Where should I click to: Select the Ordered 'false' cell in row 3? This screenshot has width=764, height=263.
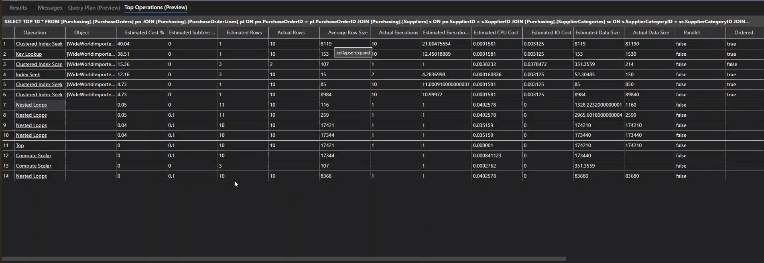tap(744, 64)
